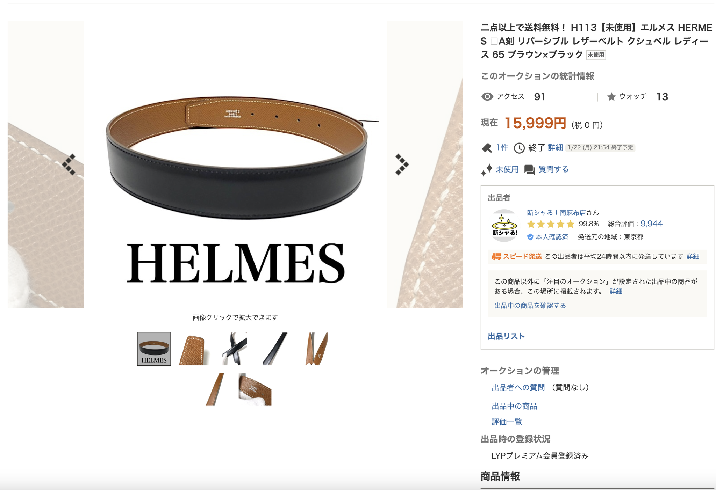This screenshot has width=716, height=490.
Task: Open the 1件 bid count link
Action: tap(502, 148)
